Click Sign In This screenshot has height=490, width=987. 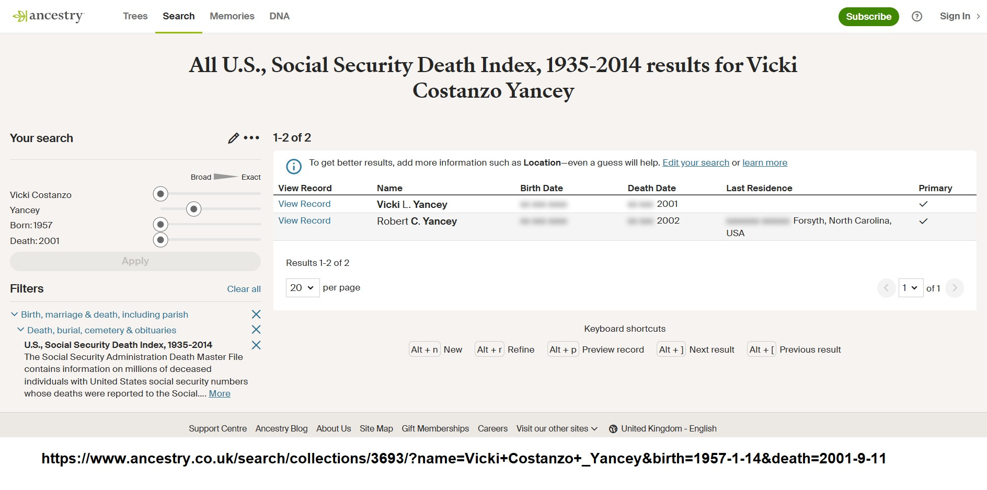(x=955, y=16)
